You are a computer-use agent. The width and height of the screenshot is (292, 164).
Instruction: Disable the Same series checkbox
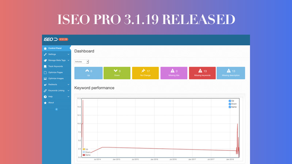(230, 107)
